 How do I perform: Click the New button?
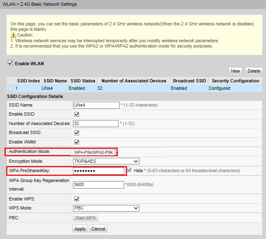click(x=235, y=71)
